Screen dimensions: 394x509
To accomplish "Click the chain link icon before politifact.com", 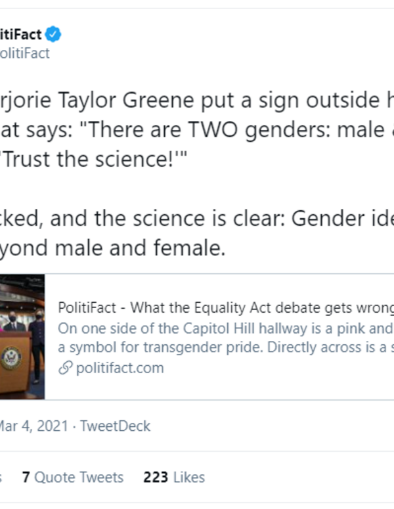I will pos(66,368).
